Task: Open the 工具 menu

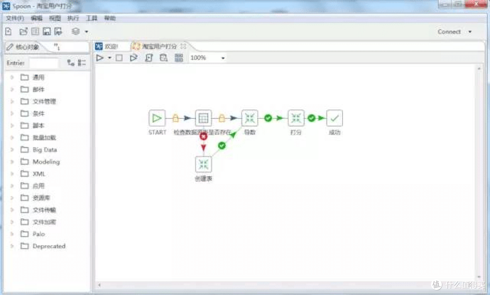Action: (92, 18)
